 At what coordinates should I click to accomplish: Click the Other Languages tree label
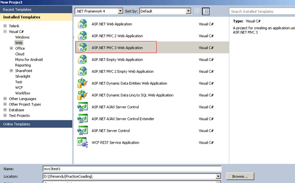23,99
